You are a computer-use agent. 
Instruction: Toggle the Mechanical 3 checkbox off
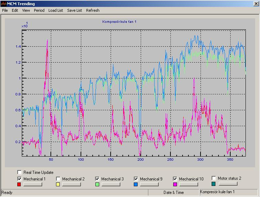click(98, 179)
